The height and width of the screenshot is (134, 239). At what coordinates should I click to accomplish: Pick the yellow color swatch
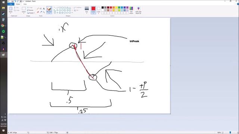(x=116, y=7)
